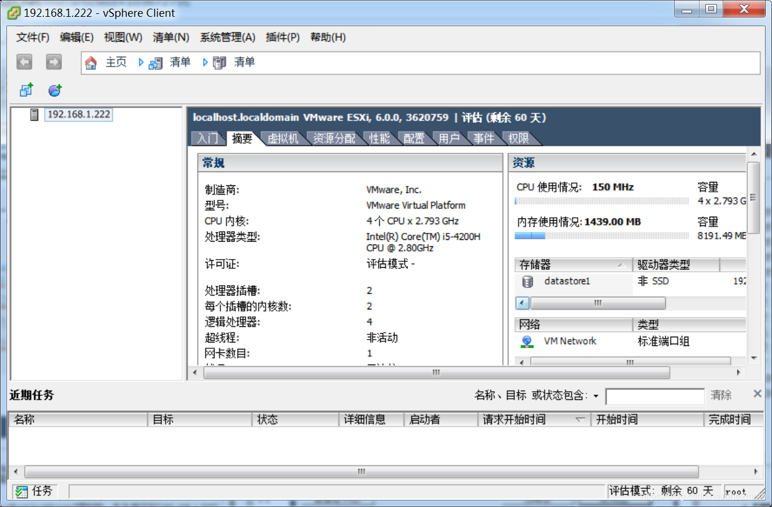Image resolution: width=772 pixels, height=507 pixels.
Task: Click the CPU usage progress bar
Action: click(602, 201)
